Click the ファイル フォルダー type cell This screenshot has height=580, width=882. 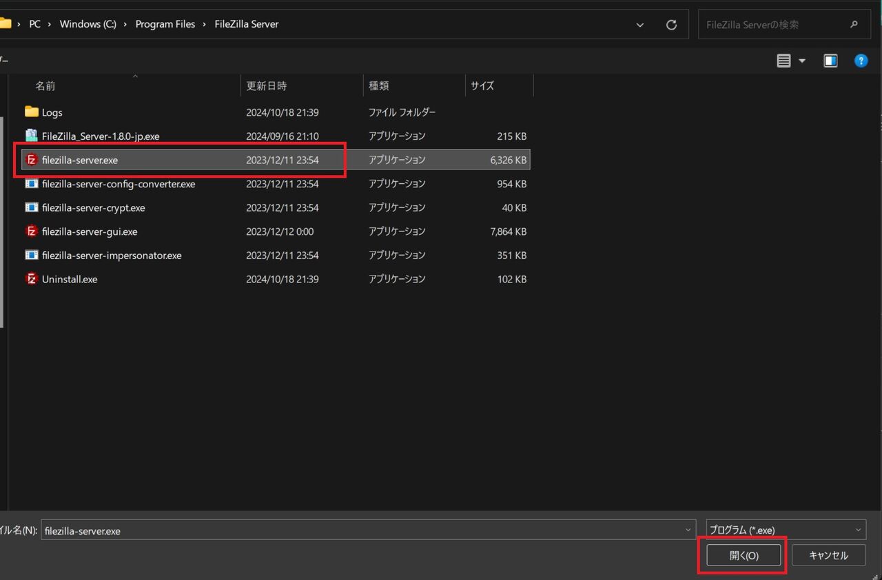click(402, 112)
